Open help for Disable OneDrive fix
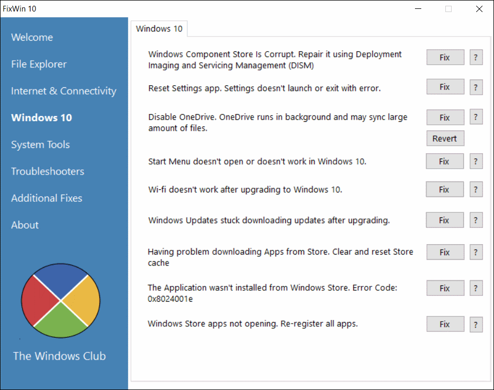This screenshot has height=390, width=494. pos(476,117)
